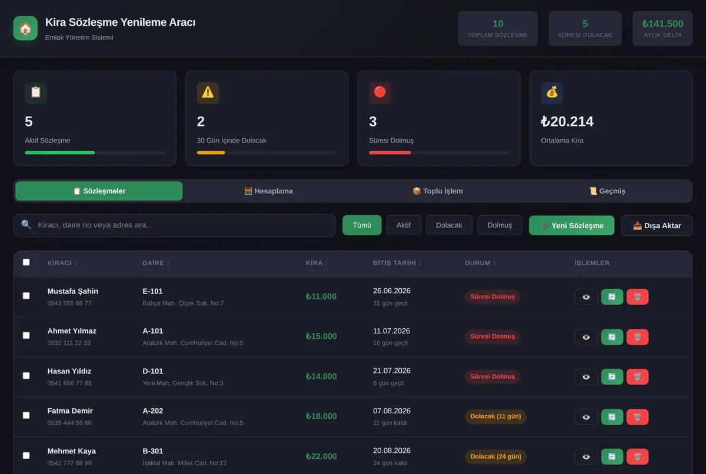Renew Ahmet Yılmaz's contract
The image size is (706, 474).
click(x=612, y=337)
